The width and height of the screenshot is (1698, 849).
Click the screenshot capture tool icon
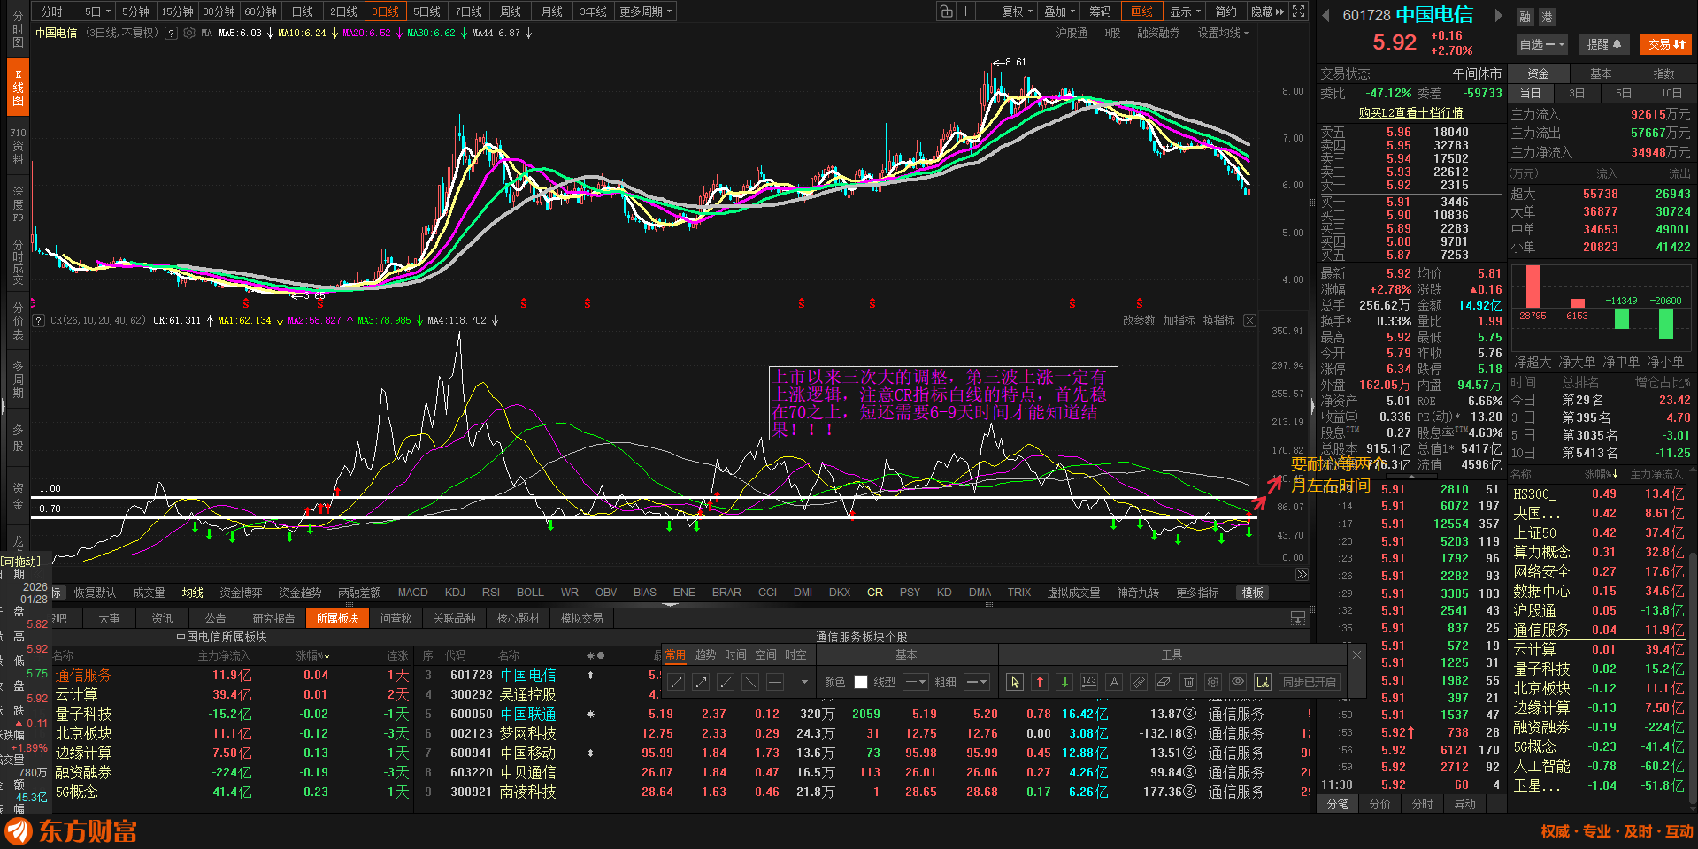coord(1263,682)
